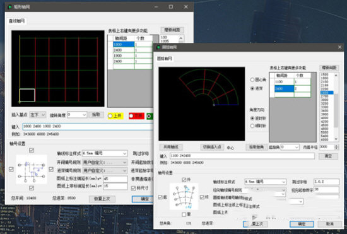Click the 拾取 button beside rotation angle

click(97, 115)
